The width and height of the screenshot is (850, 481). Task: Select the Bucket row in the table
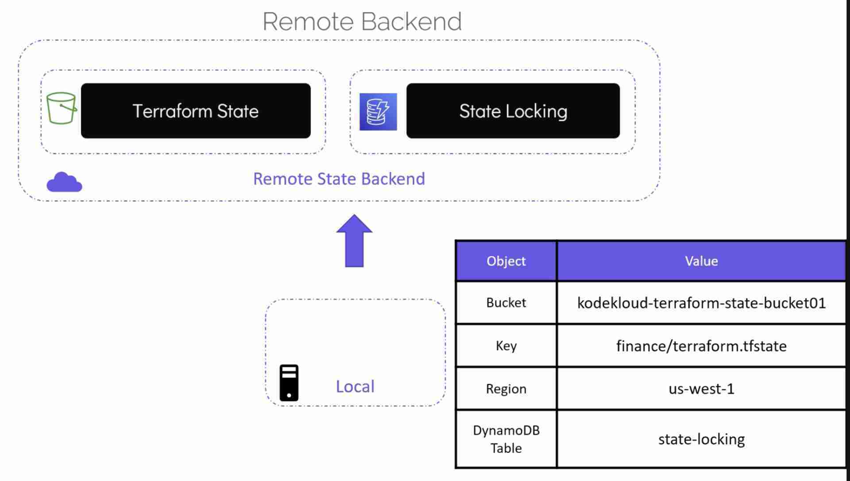pos(651,302)
